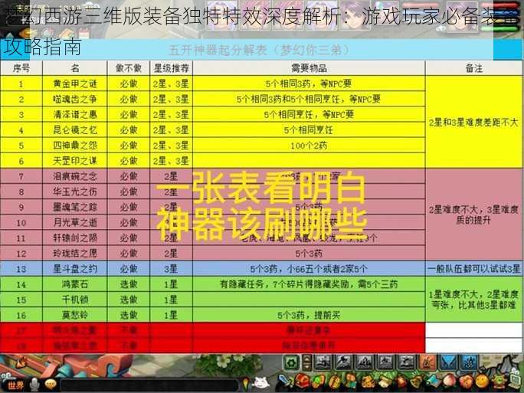The image size is (524, 393).
Task: Focus the chat message input box
Action: (x=149, y=385)
